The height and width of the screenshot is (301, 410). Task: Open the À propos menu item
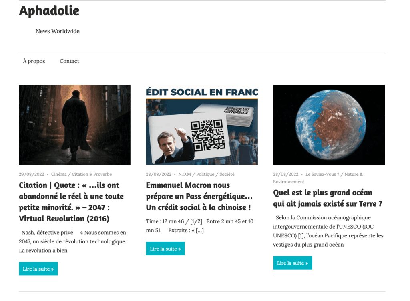pyautogui.click(x=34, y=61)
